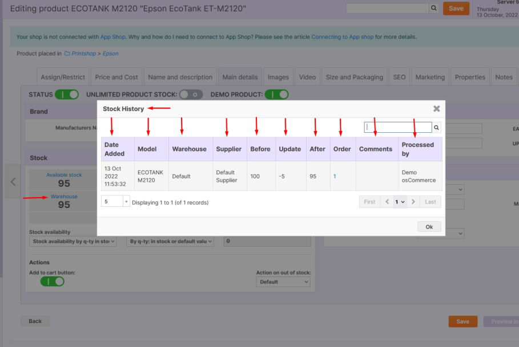Open the SEO tab

point(399,77)
